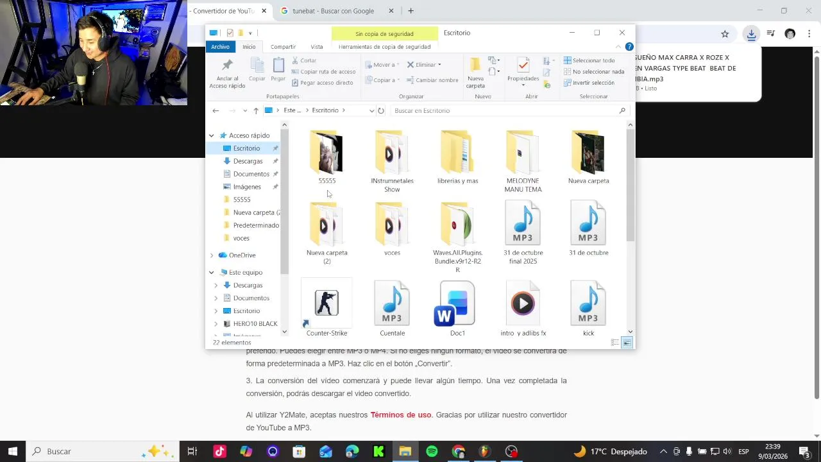
Task: Open the Eliminar dropdown
Action: [x=424, y=65]
